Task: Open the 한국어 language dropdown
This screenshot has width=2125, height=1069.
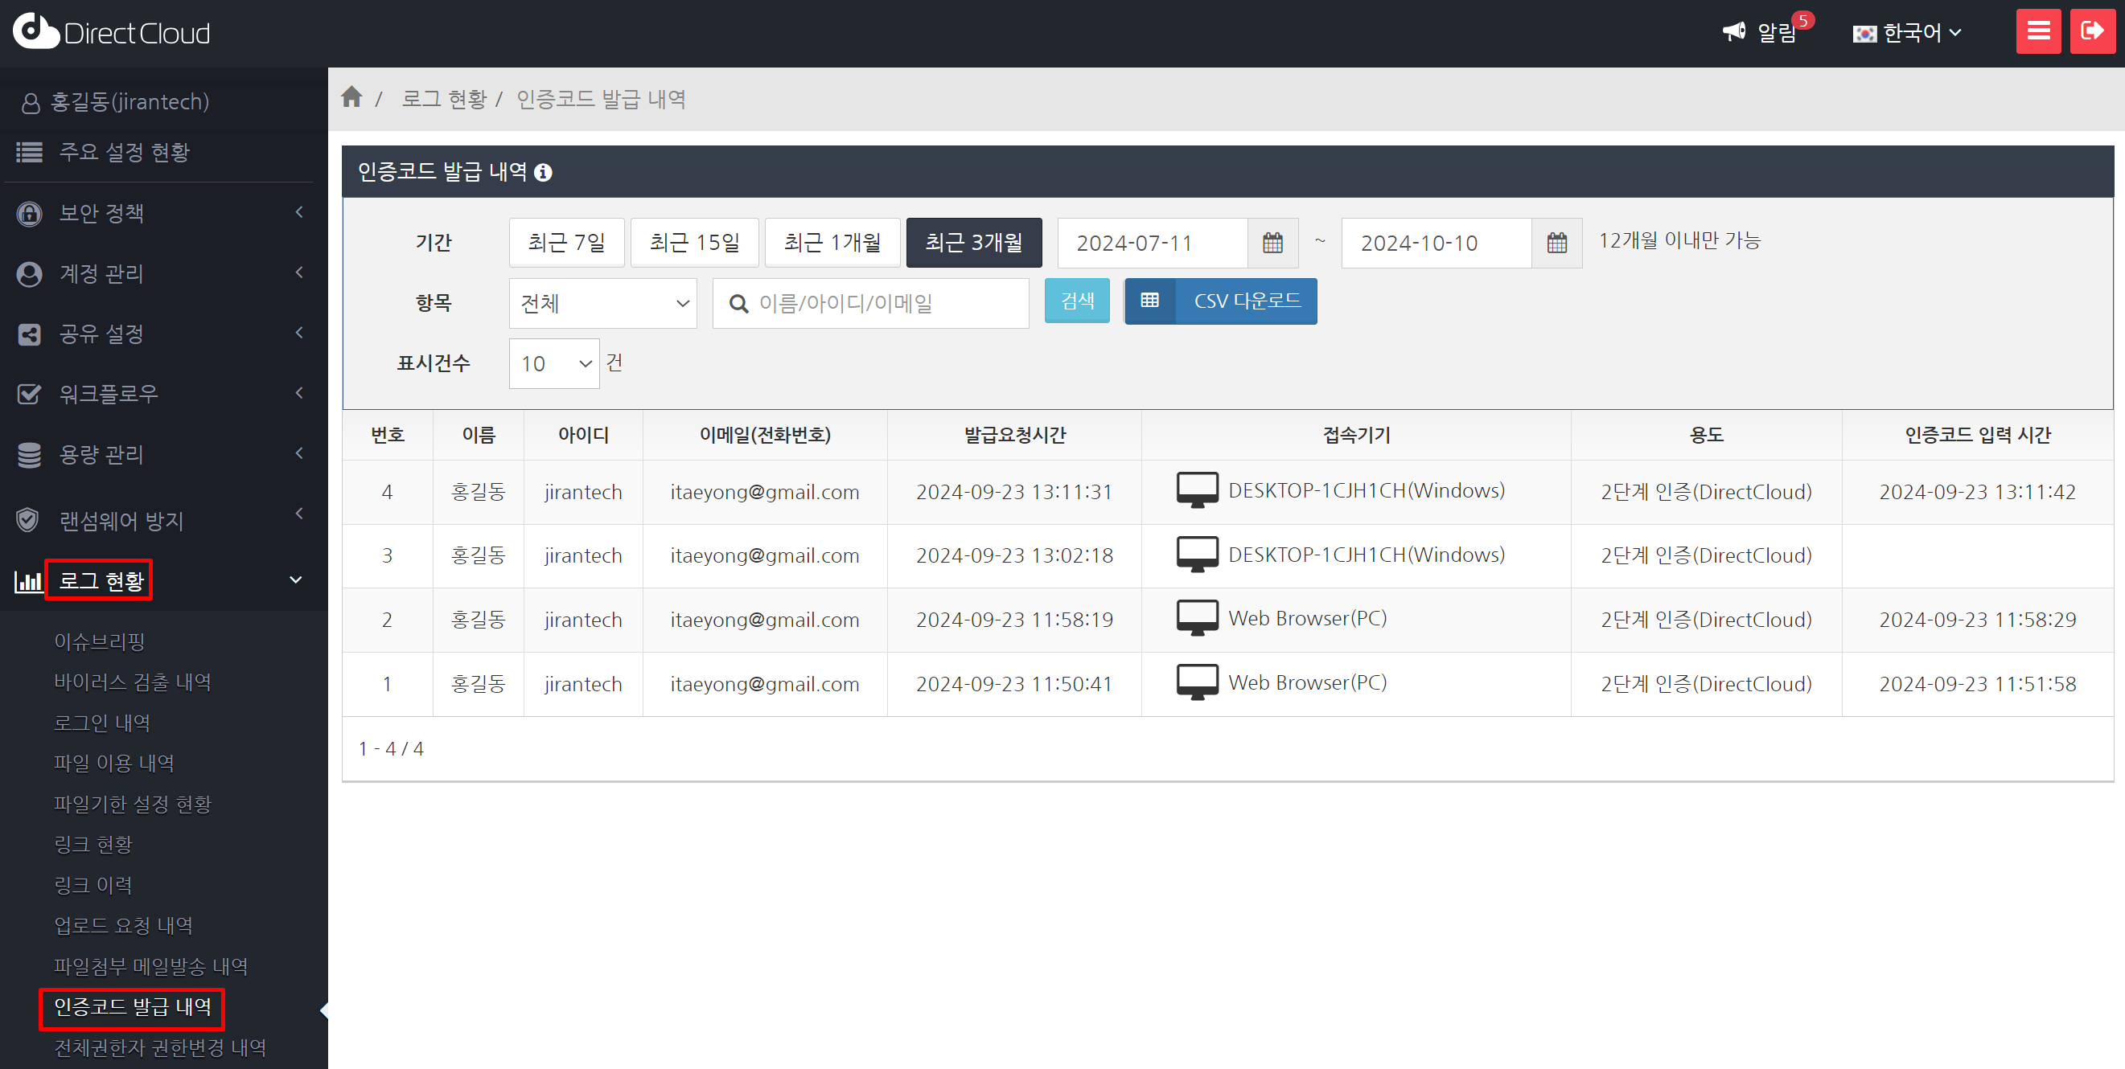Action: (x=1907, y=33)
